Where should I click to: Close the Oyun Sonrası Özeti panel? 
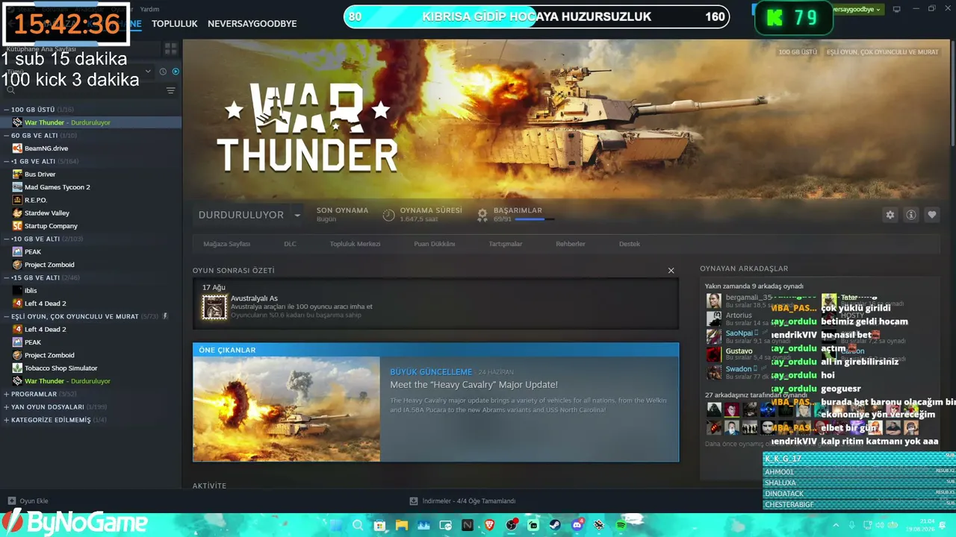671,271
